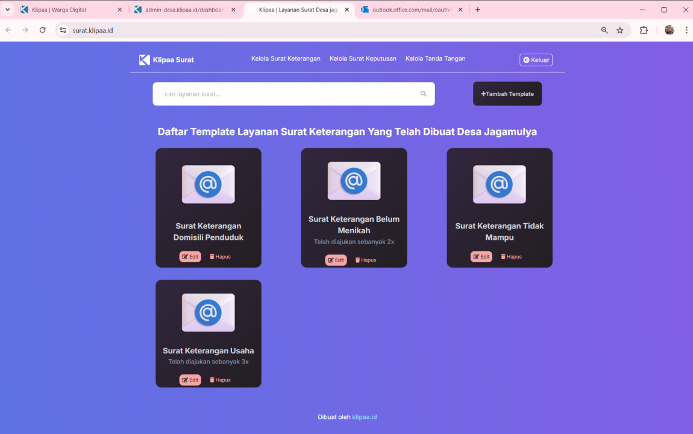693x434 pixels.
Task: Click the cari layanan surat search field
Action: pyautogui.click(x=286, y=94)
